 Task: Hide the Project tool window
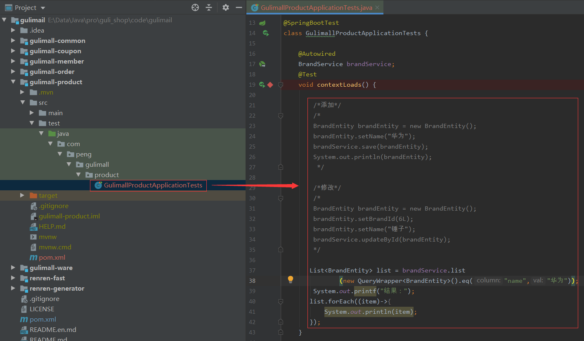(x=239, y=7)
